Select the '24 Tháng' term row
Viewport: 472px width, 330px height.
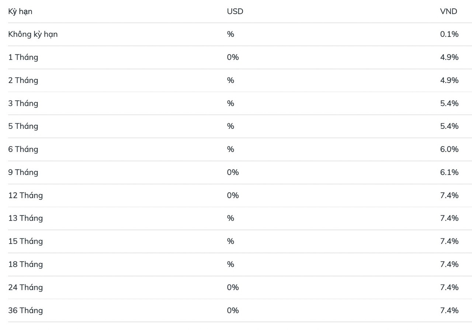pos(25,287)
